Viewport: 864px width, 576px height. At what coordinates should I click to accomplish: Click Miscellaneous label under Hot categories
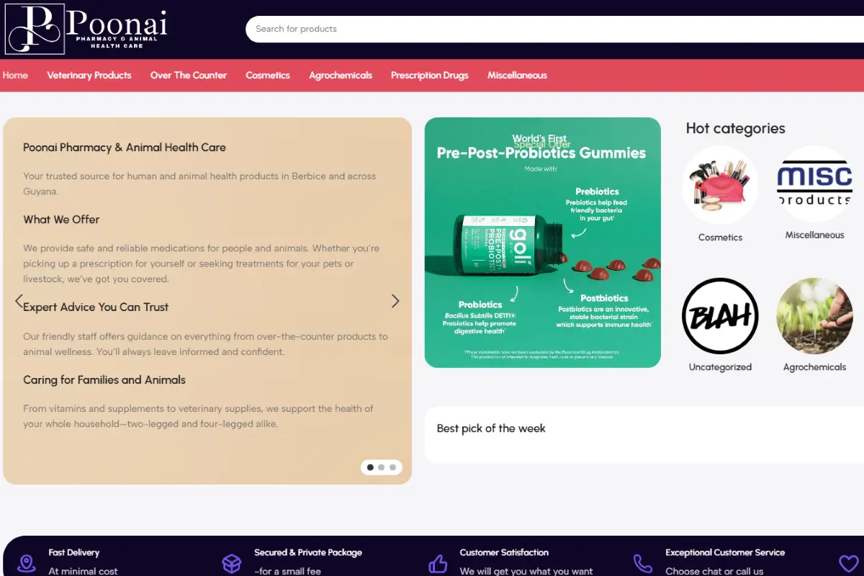pyautogui.click(x=814, y=235)
